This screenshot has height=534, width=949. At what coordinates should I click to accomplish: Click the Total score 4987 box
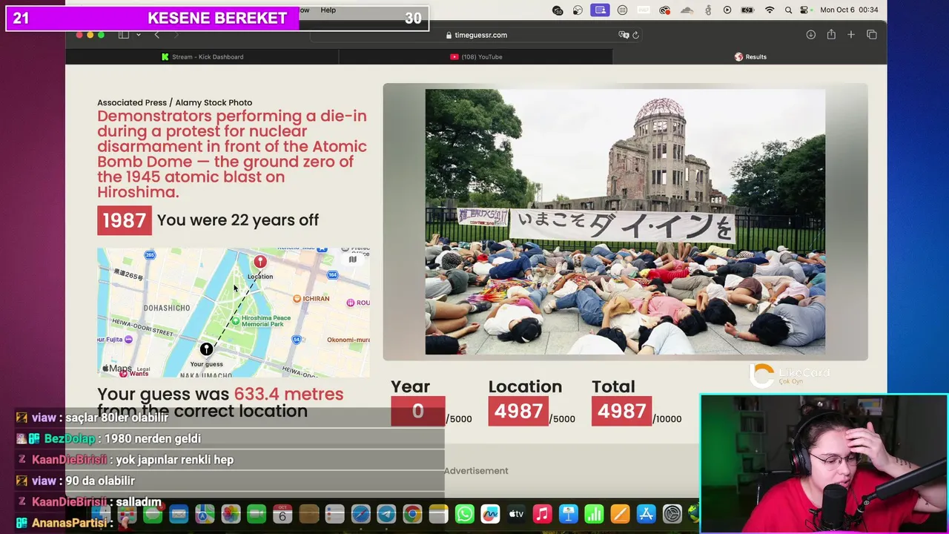(621, 412)
